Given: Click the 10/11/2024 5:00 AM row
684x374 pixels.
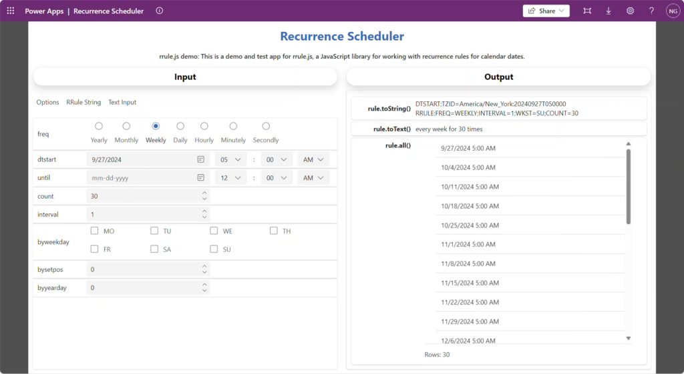Looking at the screenshot, I should click(x=530, y=187).
